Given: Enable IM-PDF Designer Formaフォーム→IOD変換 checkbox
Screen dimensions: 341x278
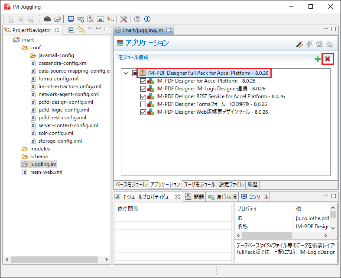Looking at the screenshot, I should [143, 104].
